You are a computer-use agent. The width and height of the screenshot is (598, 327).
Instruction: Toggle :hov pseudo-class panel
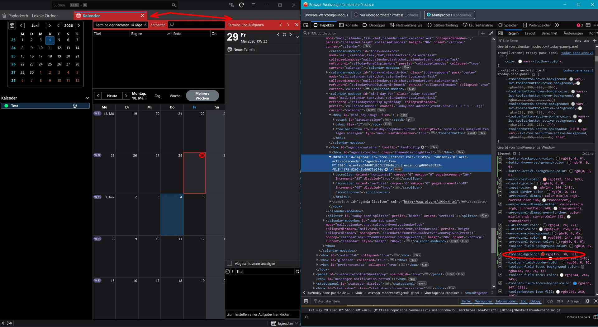[x=578, y=41]
